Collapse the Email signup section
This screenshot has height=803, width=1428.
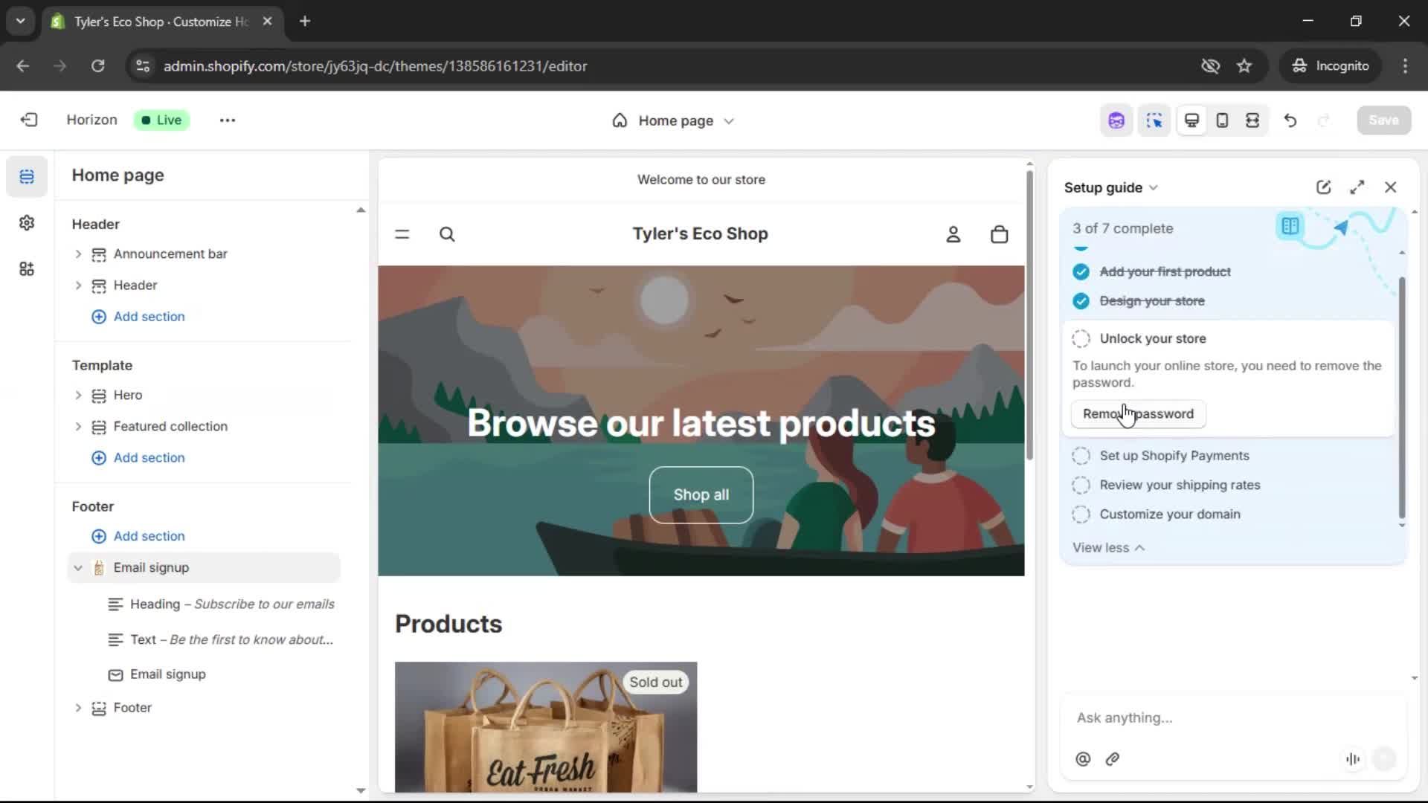coord(78,567)
